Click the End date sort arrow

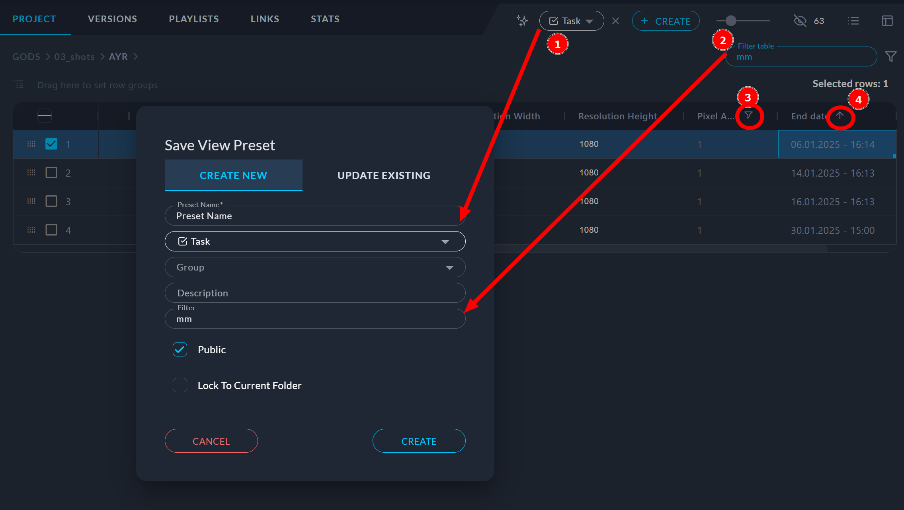[x=840, y=115]
